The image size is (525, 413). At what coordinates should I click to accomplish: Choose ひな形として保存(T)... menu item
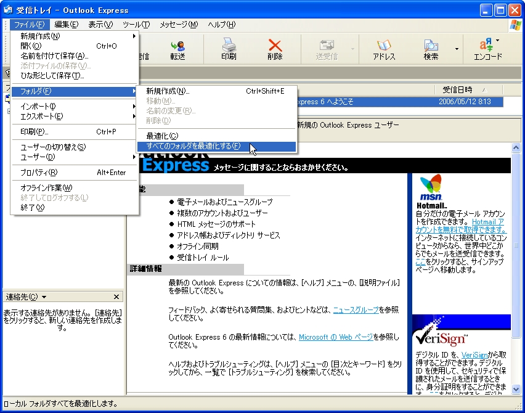pos(75,76)
